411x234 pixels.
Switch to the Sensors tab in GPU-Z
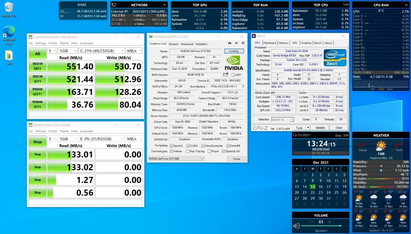point(174,44)
